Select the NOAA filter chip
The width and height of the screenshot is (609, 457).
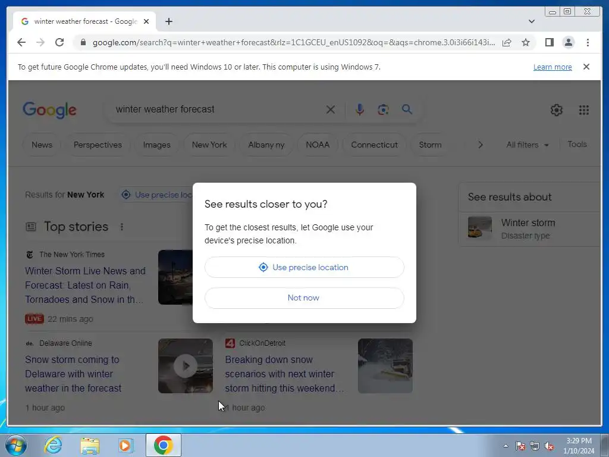tap(318, 145)
